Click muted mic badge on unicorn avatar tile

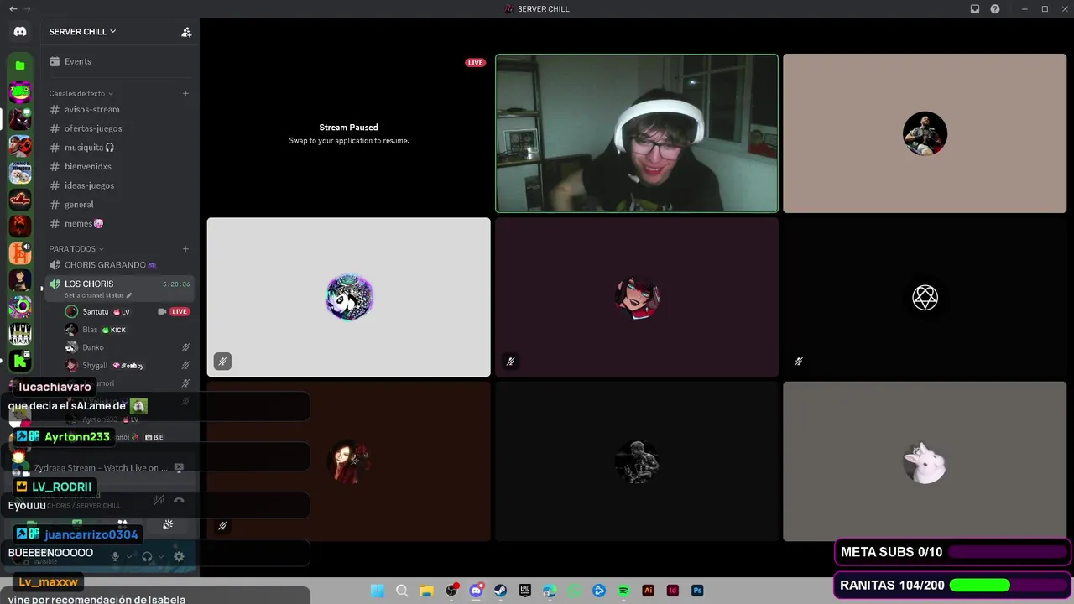tap(222, 362)
